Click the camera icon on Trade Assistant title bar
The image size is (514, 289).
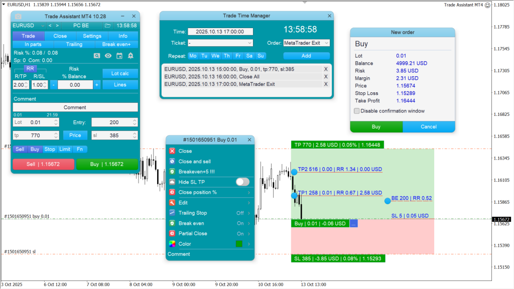click(18, 16)
